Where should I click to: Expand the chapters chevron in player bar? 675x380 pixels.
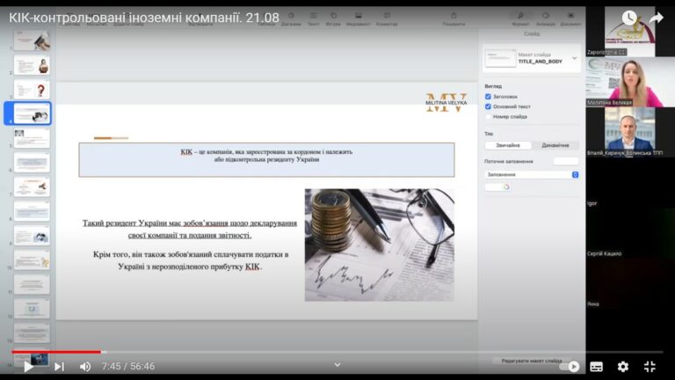tap(337, 364)
